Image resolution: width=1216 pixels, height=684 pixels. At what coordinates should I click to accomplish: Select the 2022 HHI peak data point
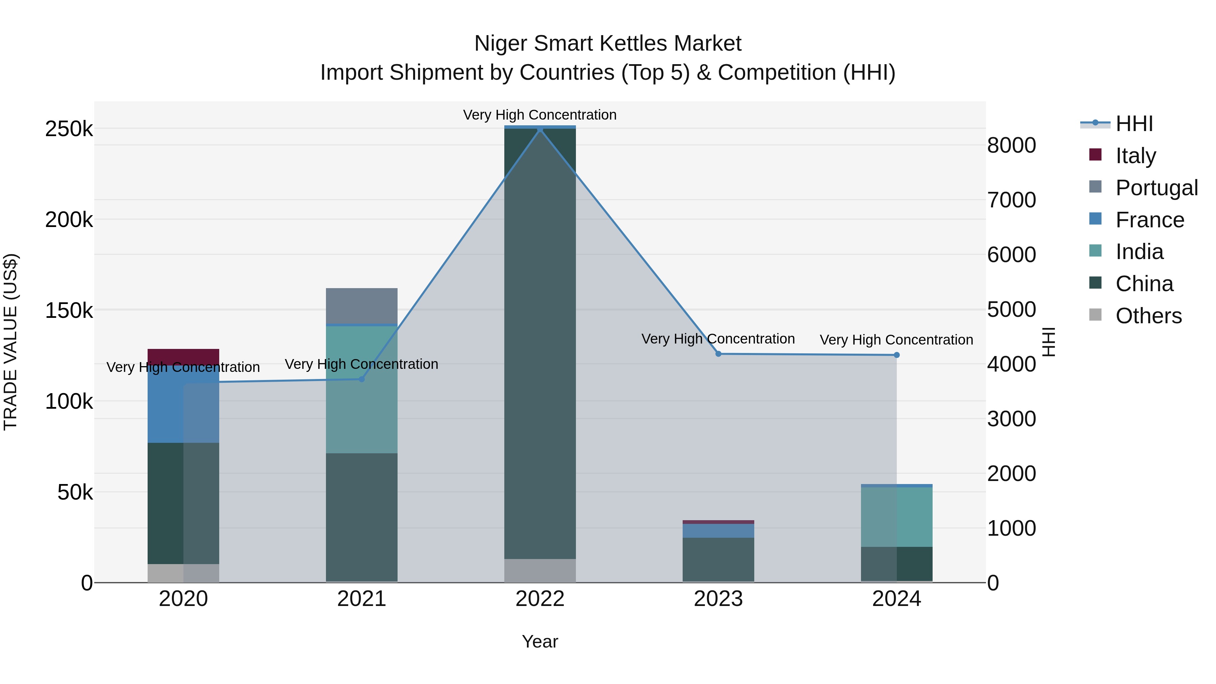coord(540,129)
